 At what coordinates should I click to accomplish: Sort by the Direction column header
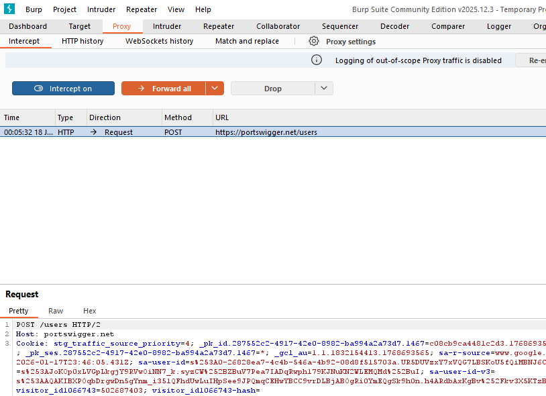point(124,117)
